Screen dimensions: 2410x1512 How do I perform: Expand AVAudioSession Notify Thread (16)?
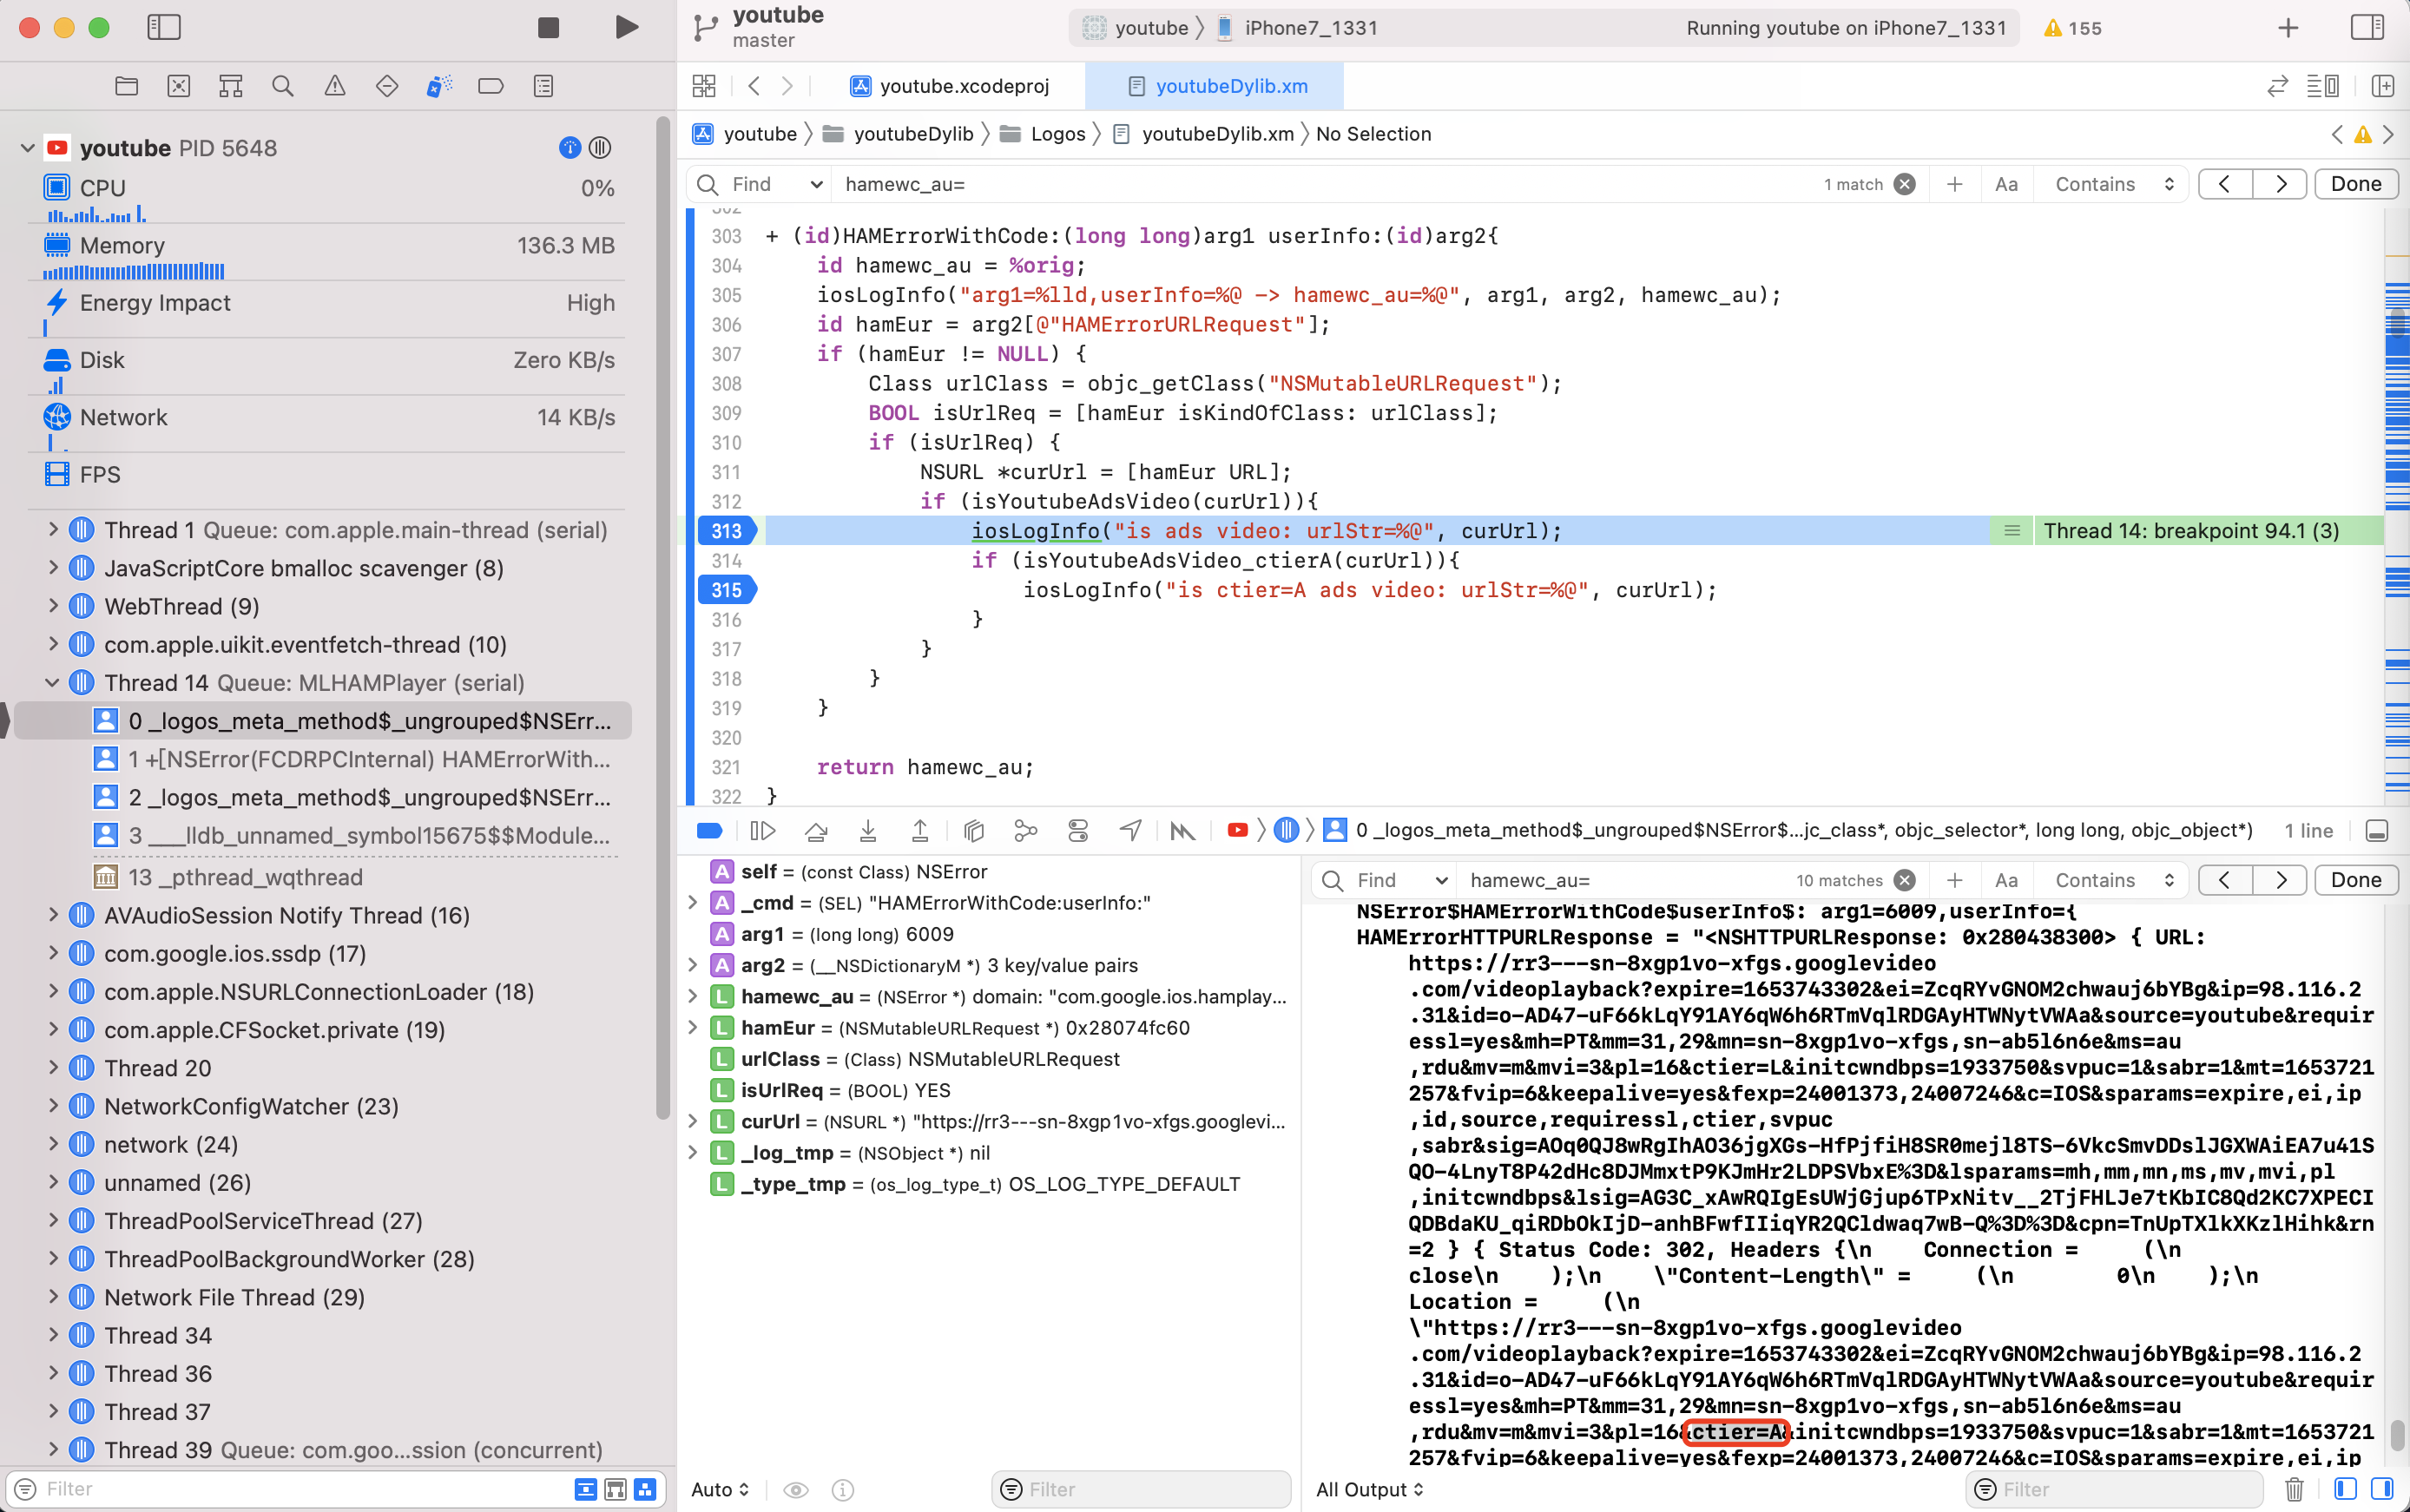(53, 916)
